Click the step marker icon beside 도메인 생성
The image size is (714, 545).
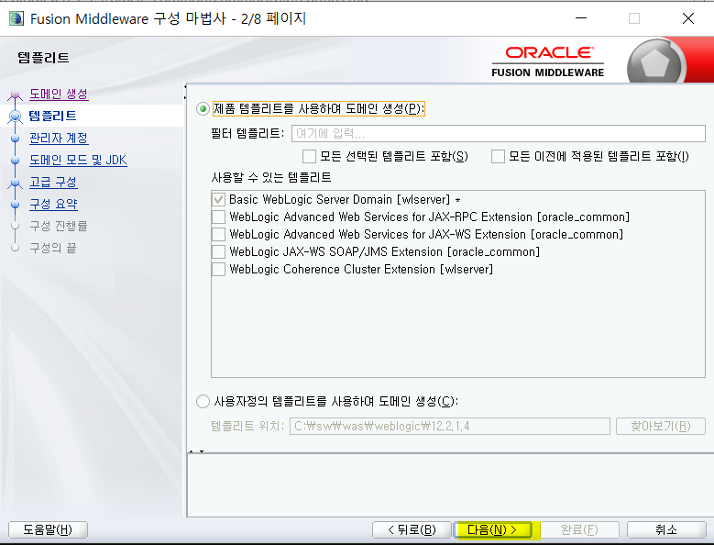(15, 95)
